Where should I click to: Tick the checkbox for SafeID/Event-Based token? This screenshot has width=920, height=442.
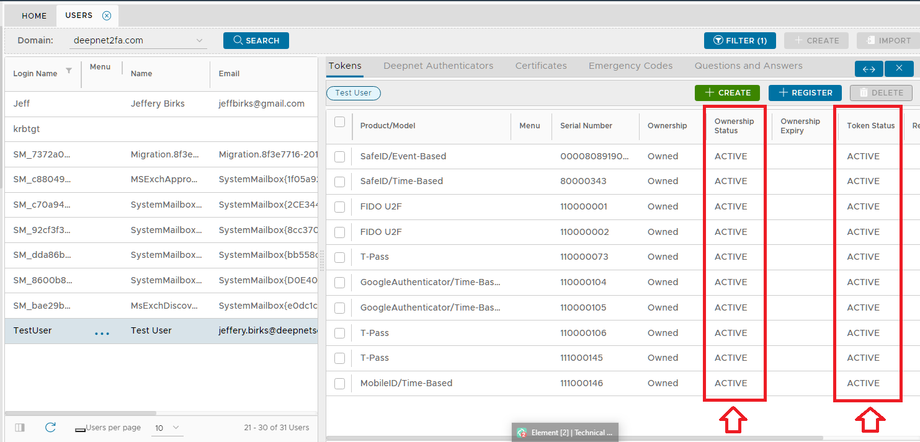pos(339,157)
